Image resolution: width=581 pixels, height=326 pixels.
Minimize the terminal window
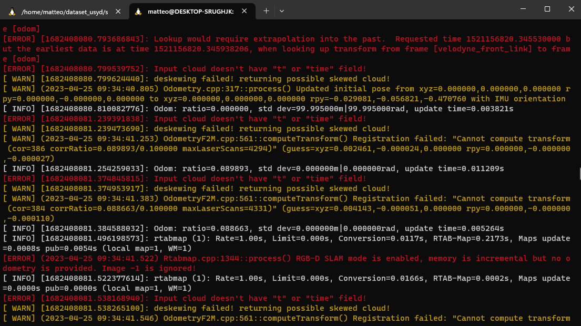click(x=523, y=9)
